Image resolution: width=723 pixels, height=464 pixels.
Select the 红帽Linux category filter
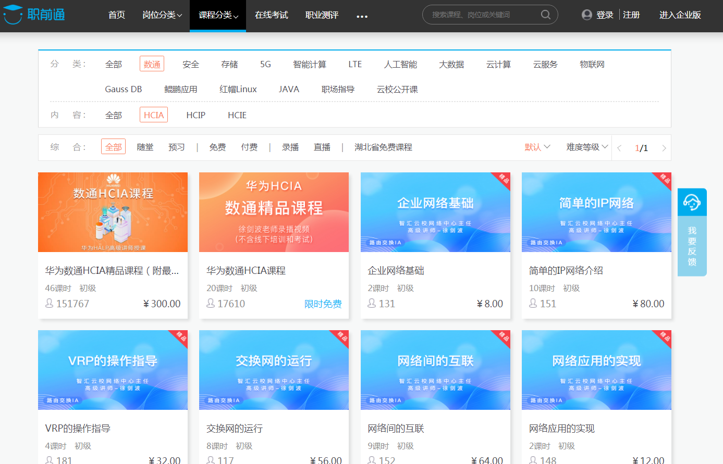[x=238, y=89]
